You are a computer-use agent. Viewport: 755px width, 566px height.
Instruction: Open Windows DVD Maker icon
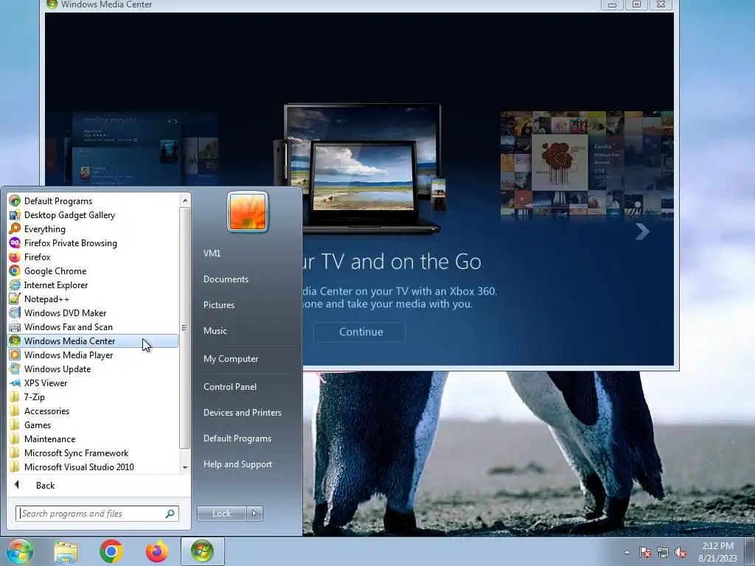click(x=15, y=312)
